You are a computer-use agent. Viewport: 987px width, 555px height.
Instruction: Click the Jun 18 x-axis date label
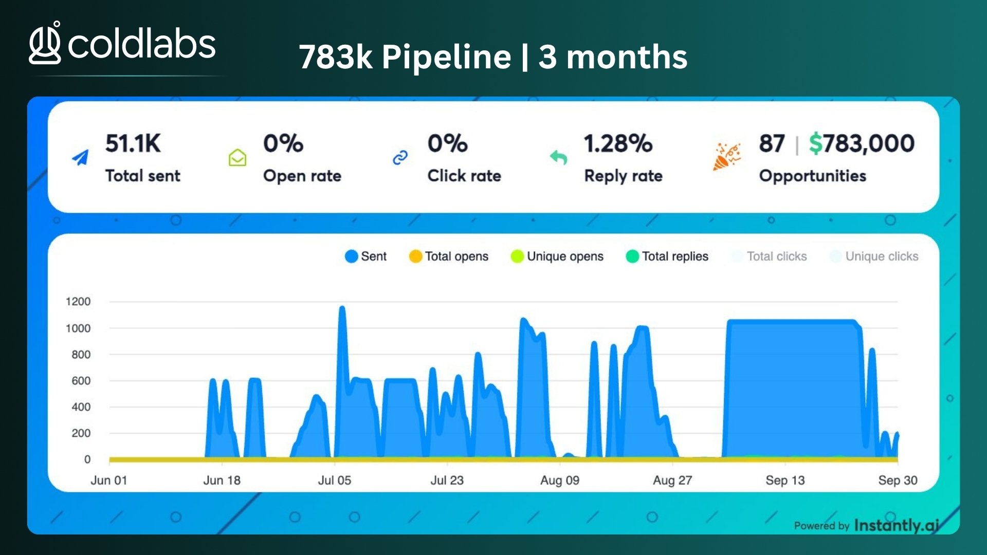coord(222,480)
